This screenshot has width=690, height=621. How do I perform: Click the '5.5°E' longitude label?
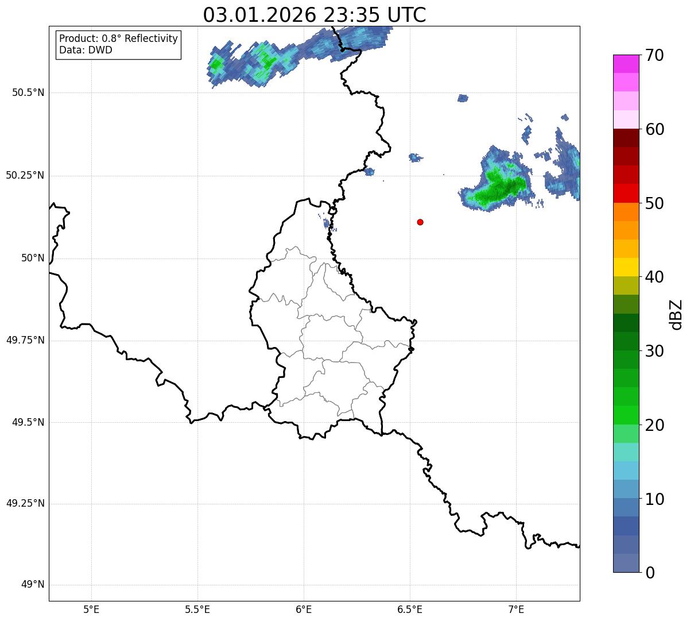point(197,609)
